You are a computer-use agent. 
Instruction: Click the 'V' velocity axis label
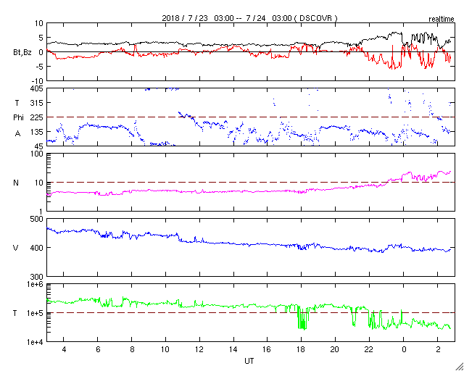16,248
